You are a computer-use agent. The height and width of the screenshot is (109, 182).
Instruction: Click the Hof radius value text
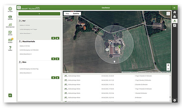(25, 25)
